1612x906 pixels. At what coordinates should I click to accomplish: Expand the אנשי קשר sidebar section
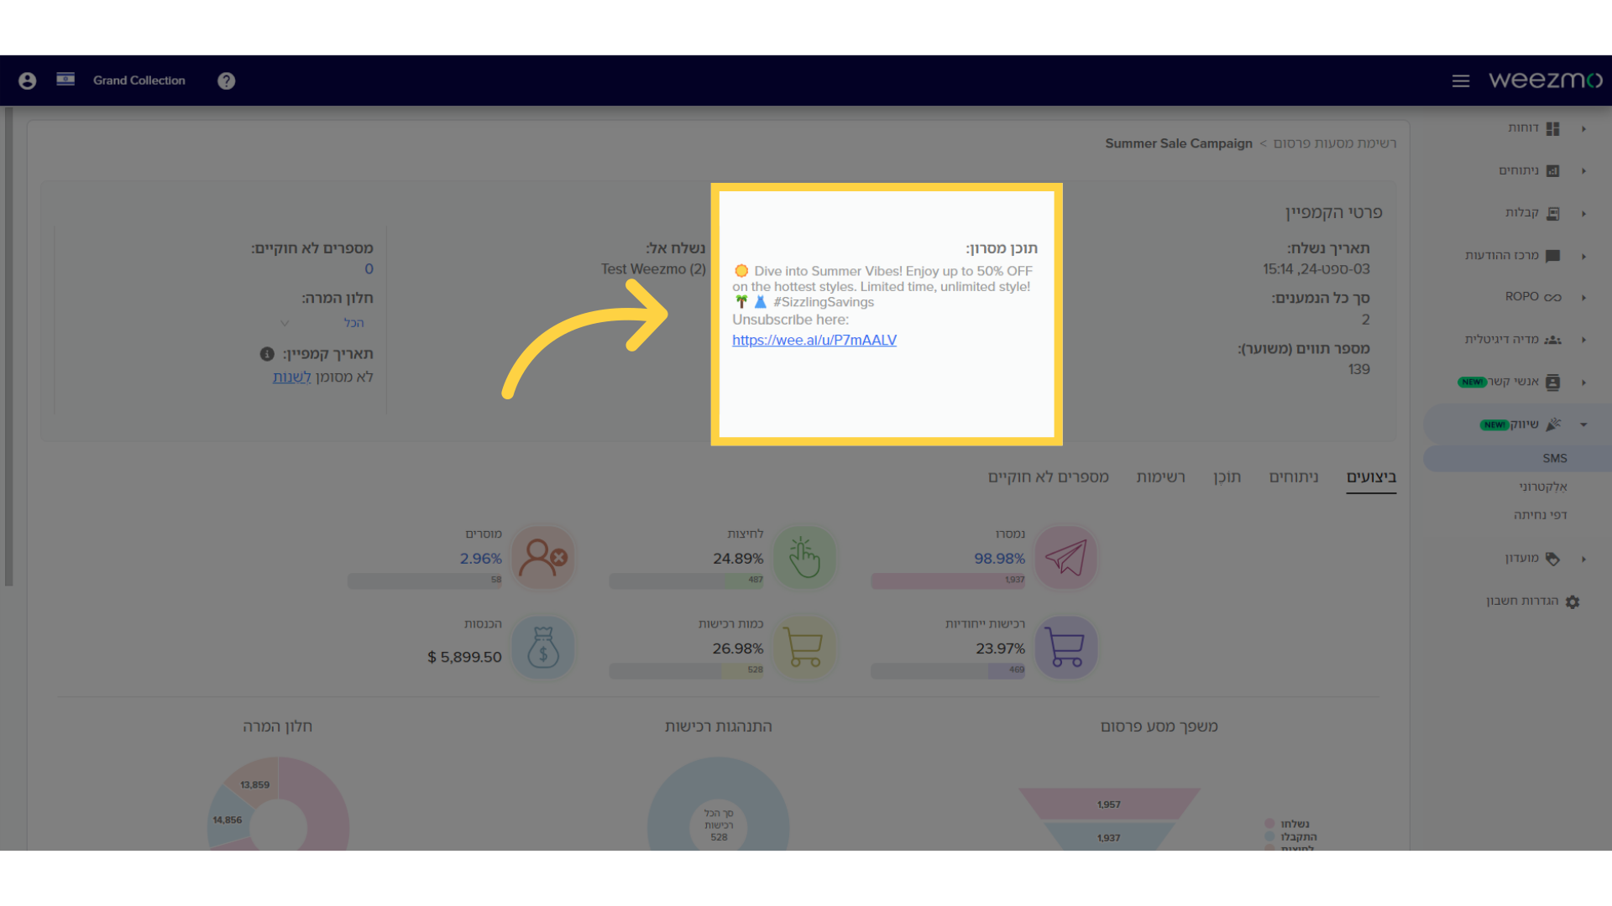[1583, 383]
